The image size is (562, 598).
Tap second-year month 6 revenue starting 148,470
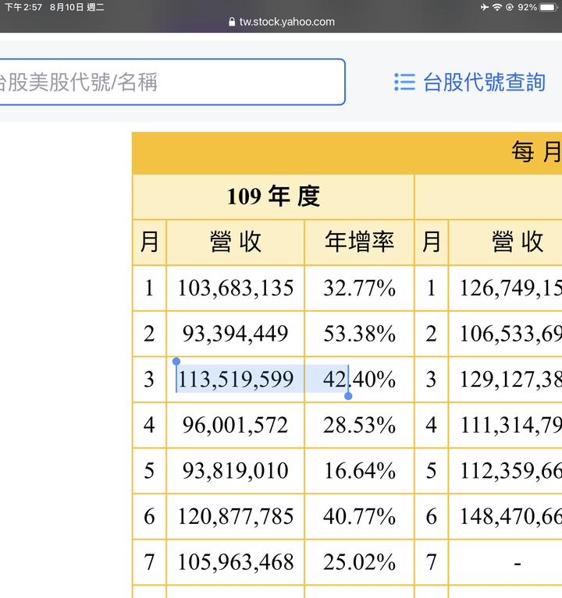[510, 517]
